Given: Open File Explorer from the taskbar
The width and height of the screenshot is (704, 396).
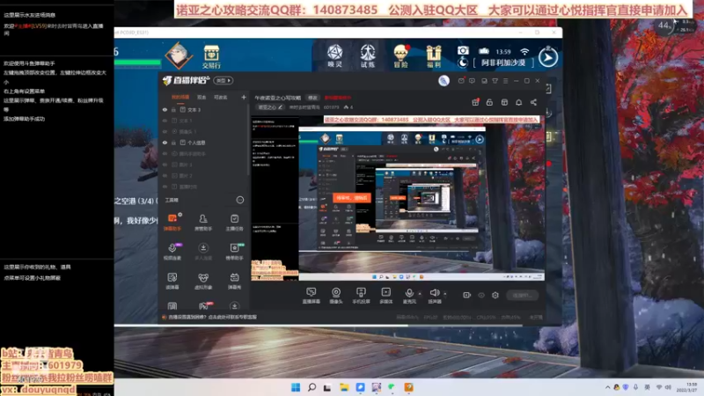Looking at the screenshot, I should (x=344, y=387).
